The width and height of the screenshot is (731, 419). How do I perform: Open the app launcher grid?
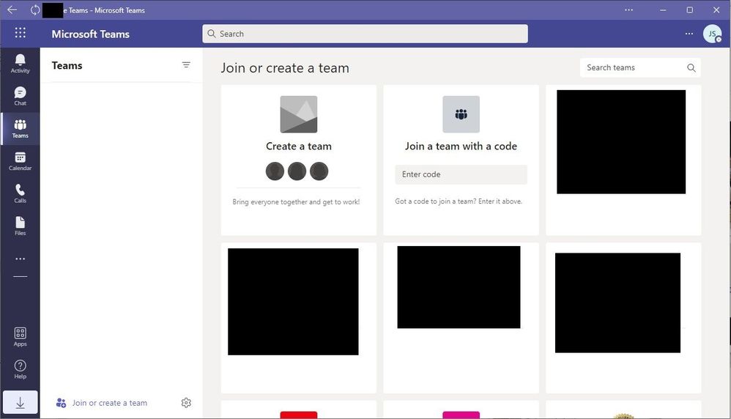(x=20, y=33)
